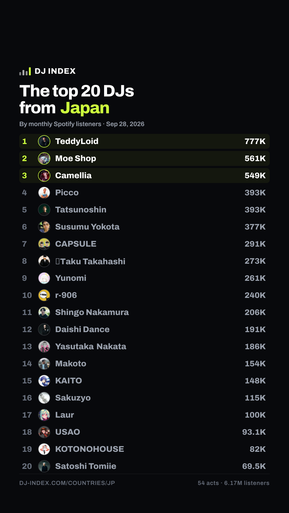Select Daishi Dance in the ranking

tap(144, 329)
